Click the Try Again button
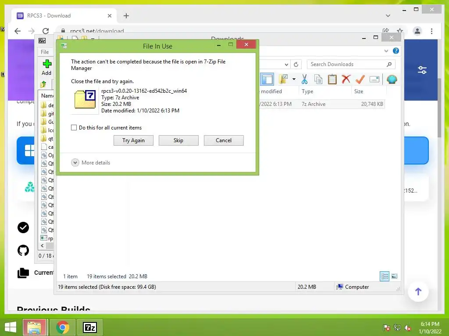Image resolution: width=449 pixels, height=336 pixels. click(x=133, y=140)
